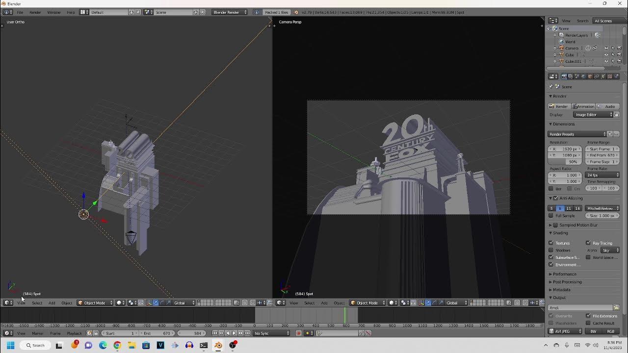628x353 pixels.
Task: Expand the Performance panel
Action: 564,274
